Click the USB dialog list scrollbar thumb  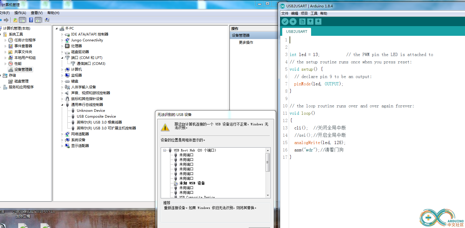coord(268,162)
